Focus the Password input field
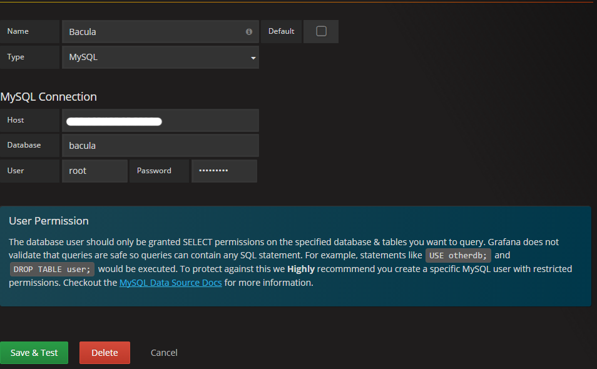597x369 pixels. point(224,171)
